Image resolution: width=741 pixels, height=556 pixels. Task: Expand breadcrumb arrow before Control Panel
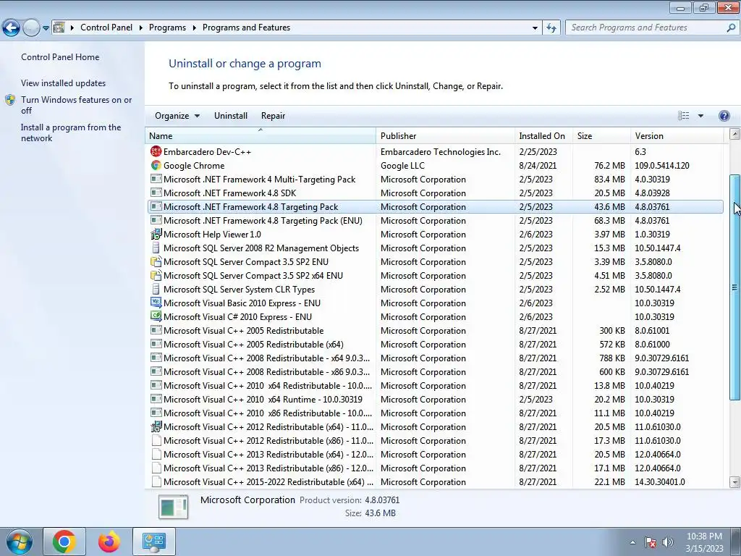[72, 28]
